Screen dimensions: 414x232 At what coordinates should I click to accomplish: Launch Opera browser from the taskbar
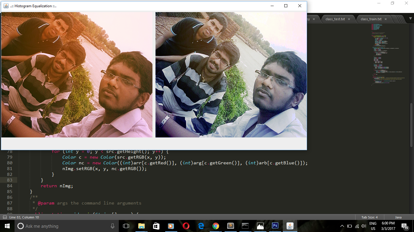[x=186, y=226]
